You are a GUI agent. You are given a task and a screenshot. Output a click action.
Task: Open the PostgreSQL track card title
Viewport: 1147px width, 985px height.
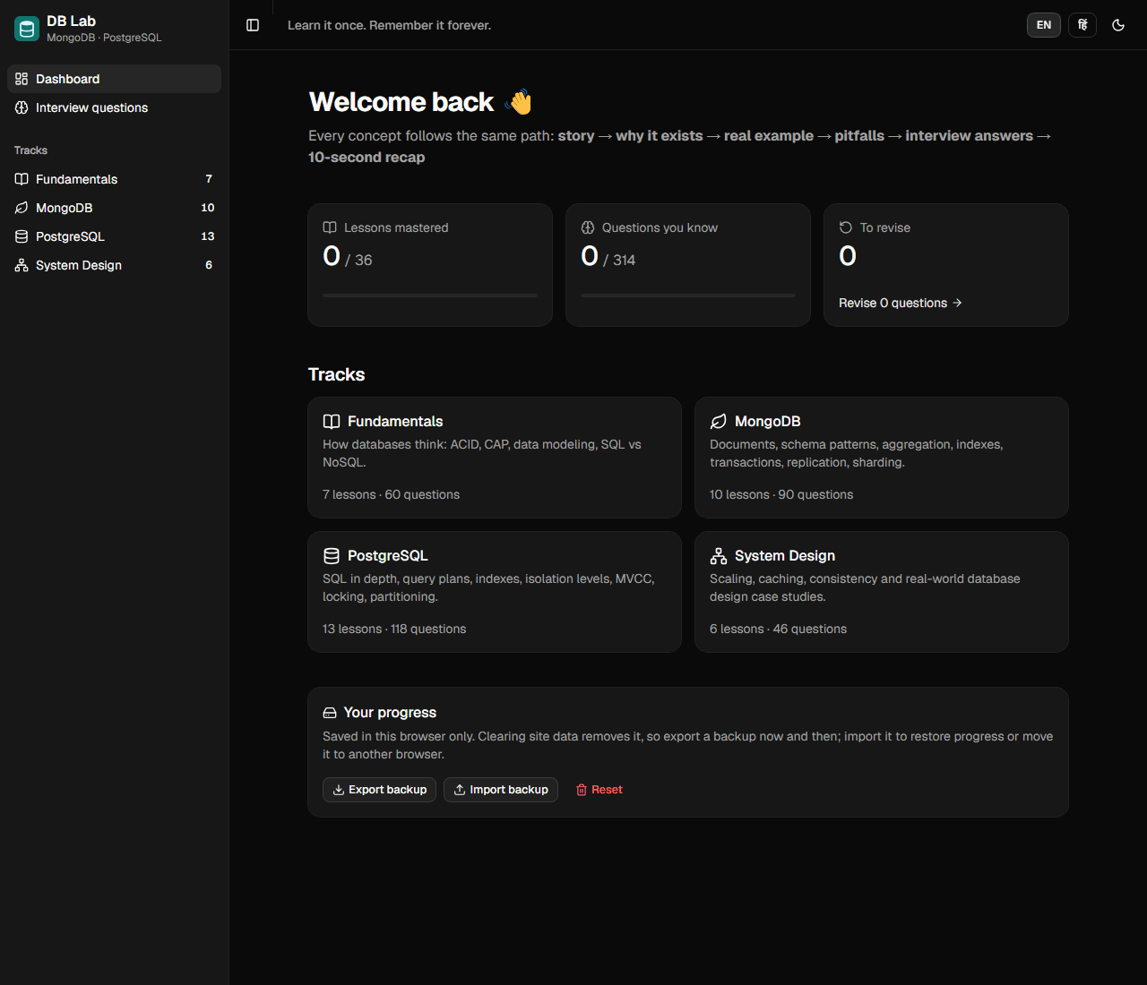(x=388, y=555)
